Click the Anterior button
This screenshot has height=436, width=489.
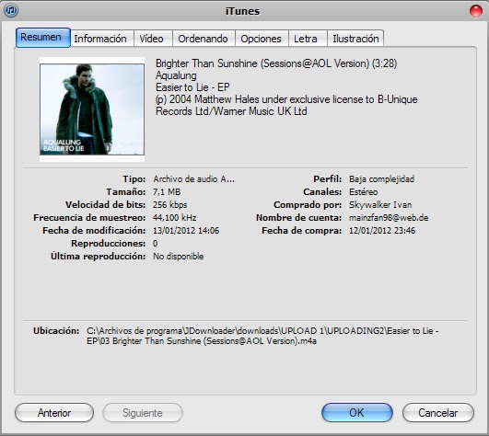[54, 413]
